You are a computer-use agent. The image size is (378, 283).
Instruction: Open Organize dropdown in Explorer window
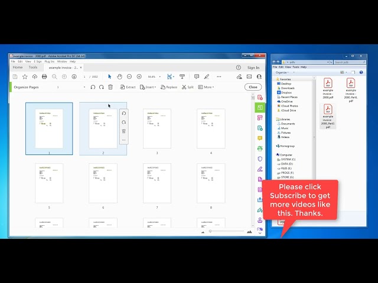point(282,73)
